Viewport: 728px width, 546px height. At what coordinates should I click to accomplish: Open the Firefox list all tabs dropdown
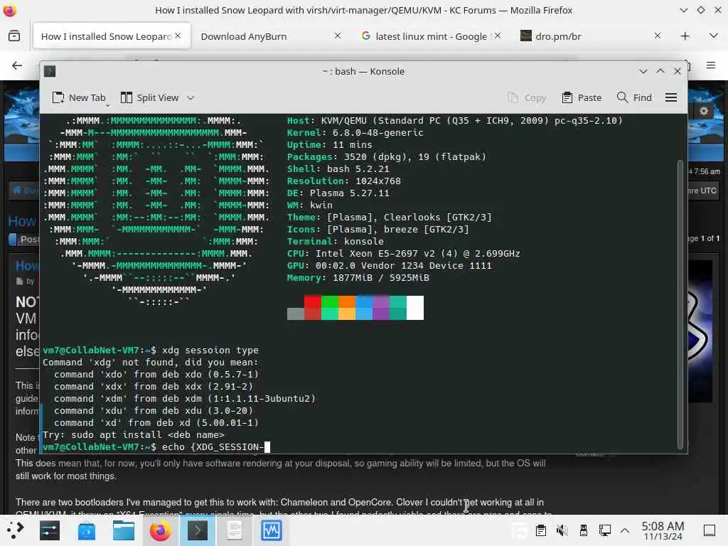(x=714, y=36)
